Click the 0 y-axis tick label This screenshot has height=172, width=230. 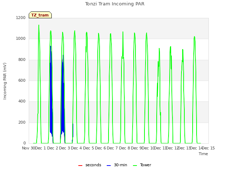click(x=24, y=143)
